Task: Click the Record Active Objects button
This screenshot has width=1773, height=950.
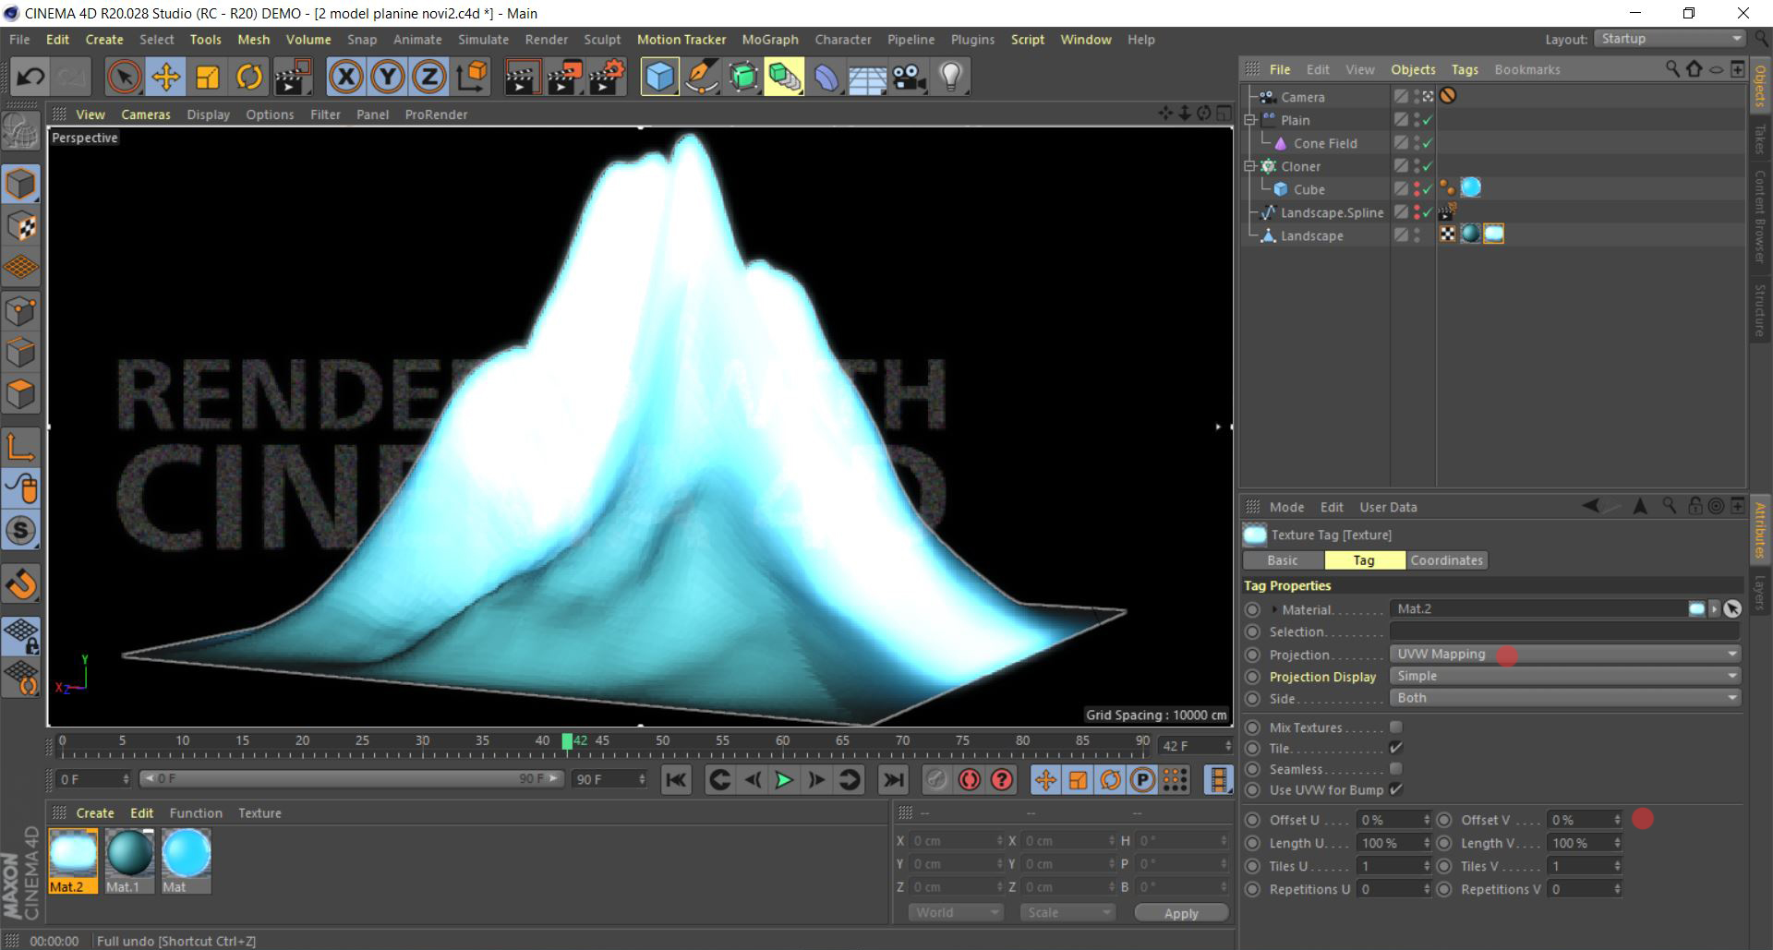Action: (936, 780)
